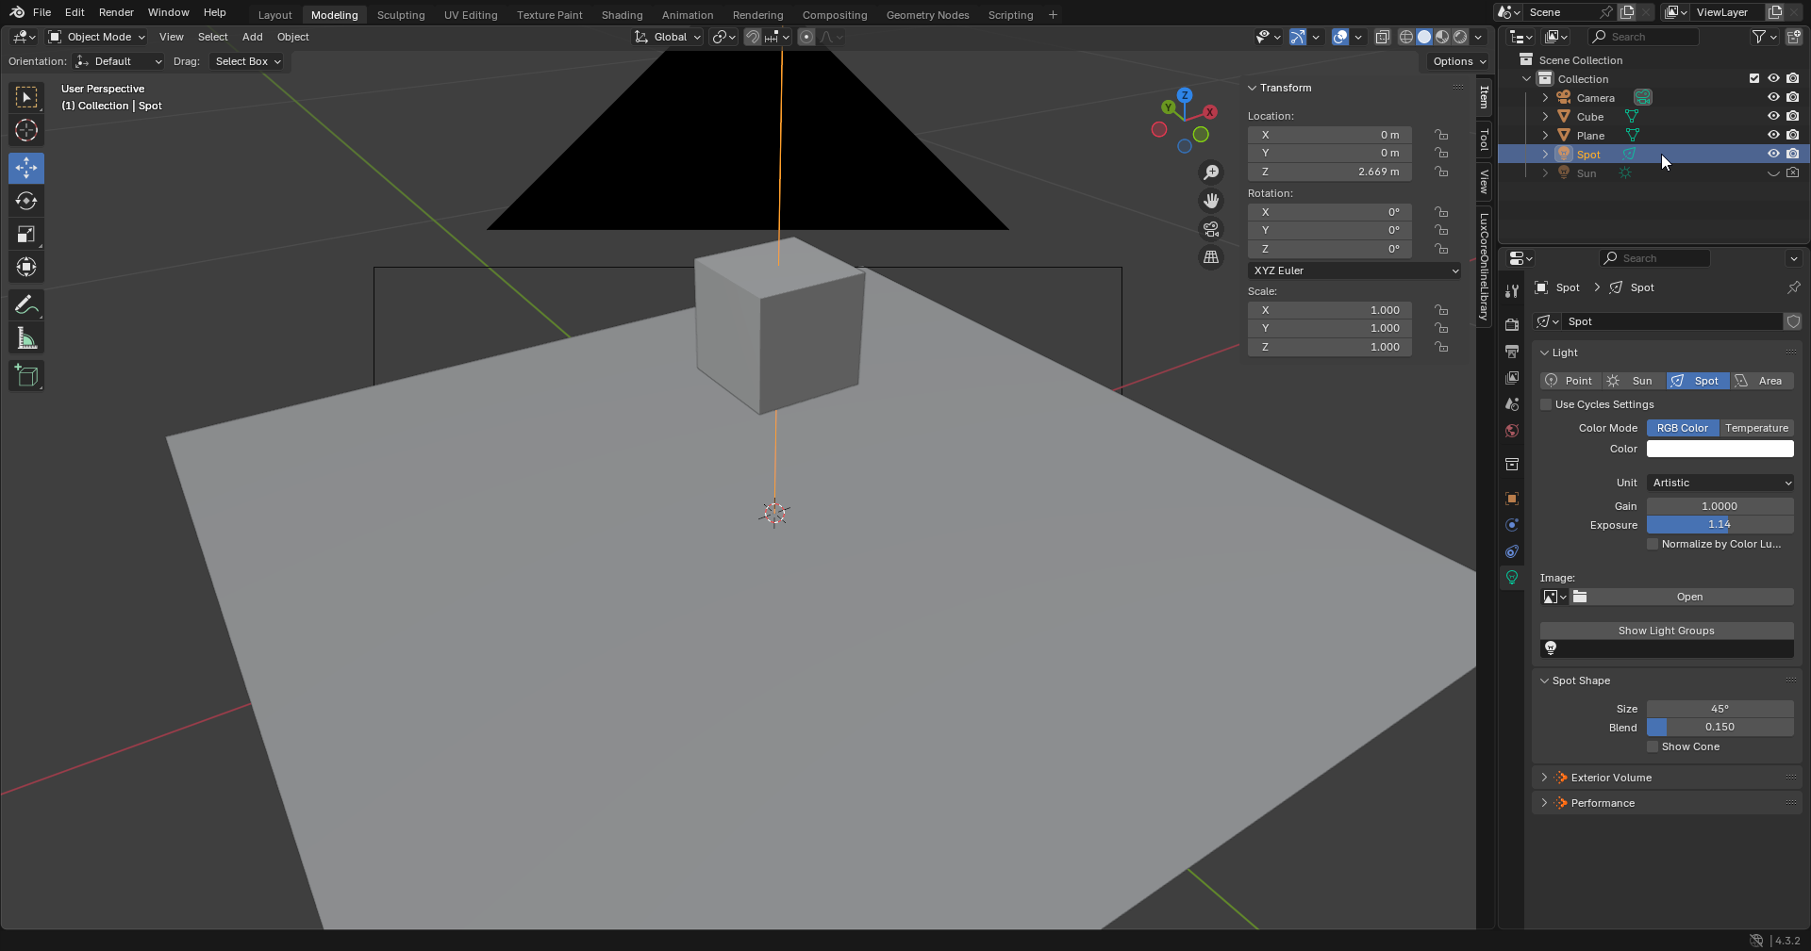Switch light type to Area
This screenshot has height=951, width=1811.
[1761, 381]
